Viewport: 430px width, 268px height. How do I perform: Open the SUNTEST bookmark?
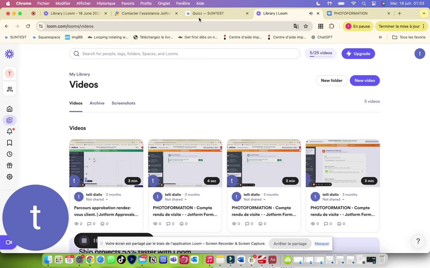(15, 37)
